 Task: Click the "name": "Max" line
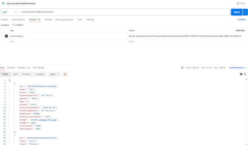[27, 89]
